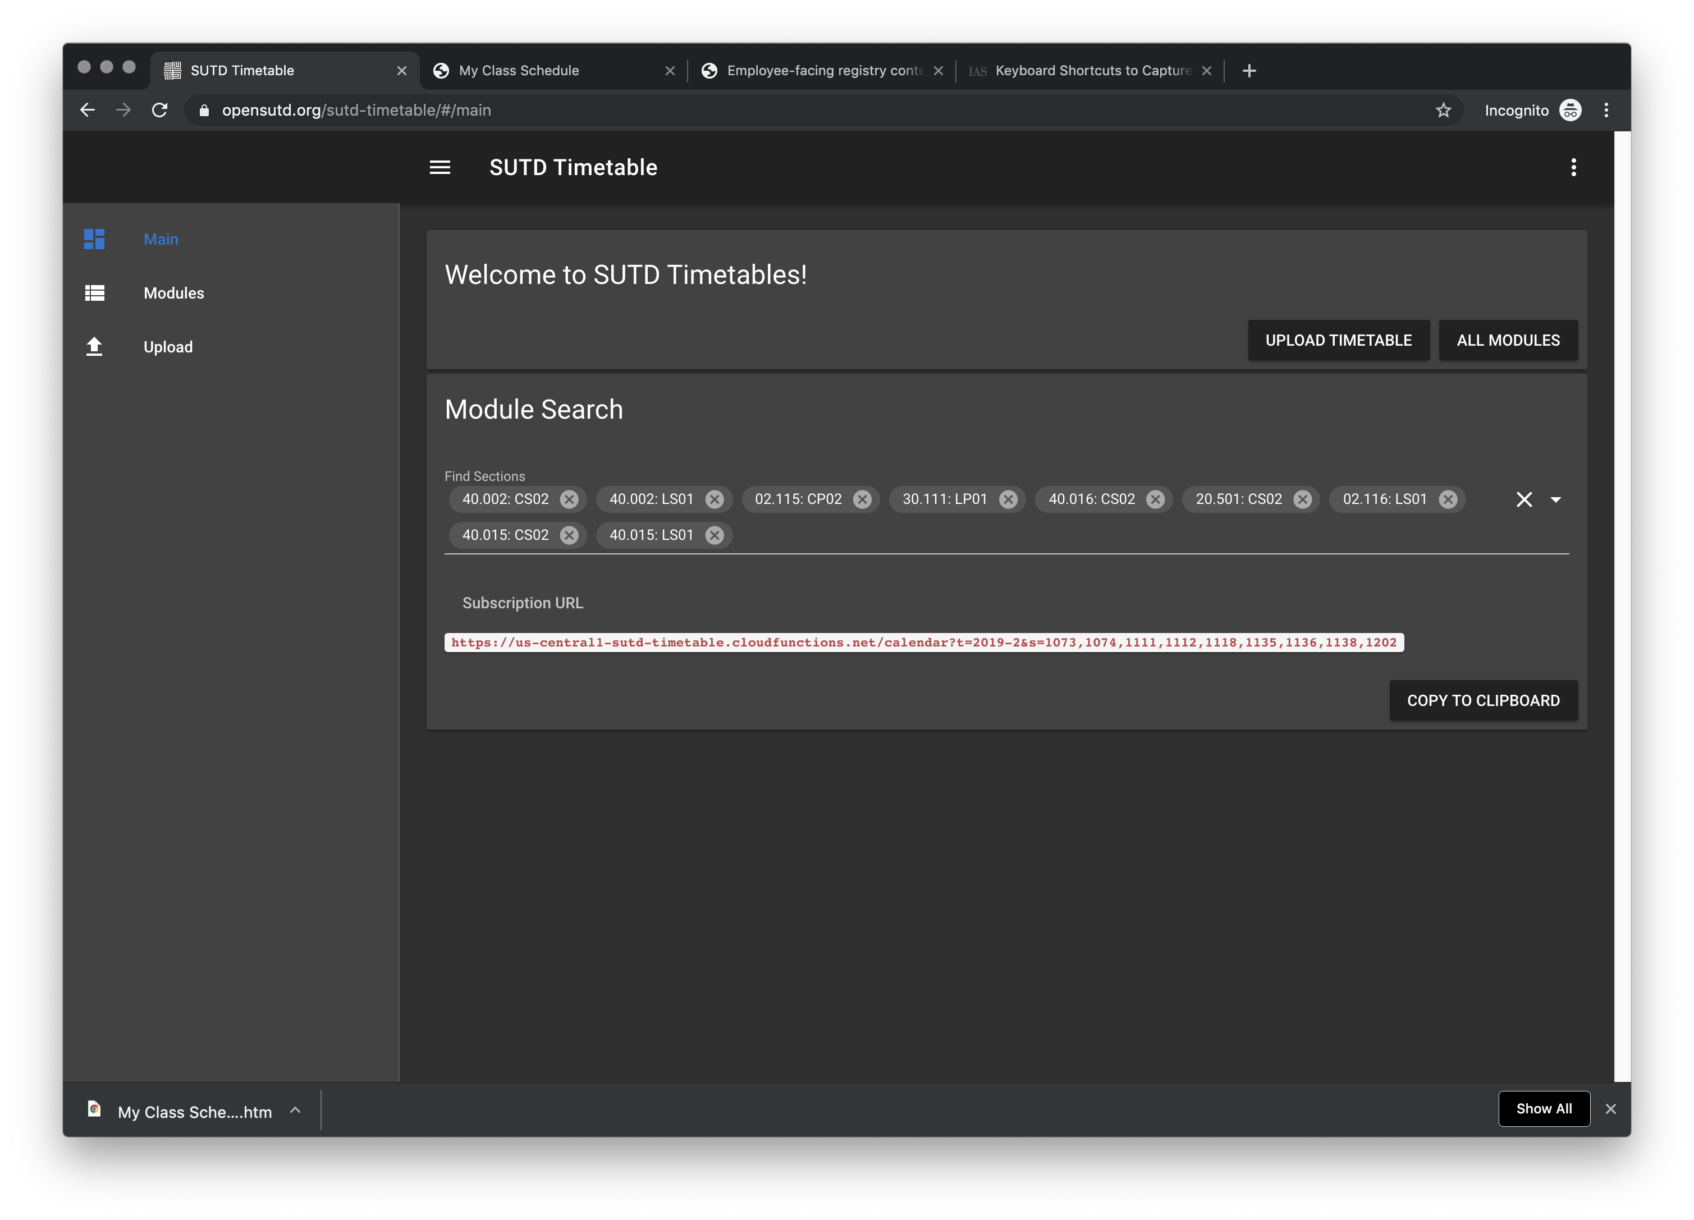Clear all selected sections with X

(1524, 499)
